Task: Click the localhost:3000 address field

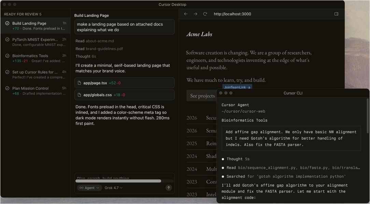Action: click(232, 14)
